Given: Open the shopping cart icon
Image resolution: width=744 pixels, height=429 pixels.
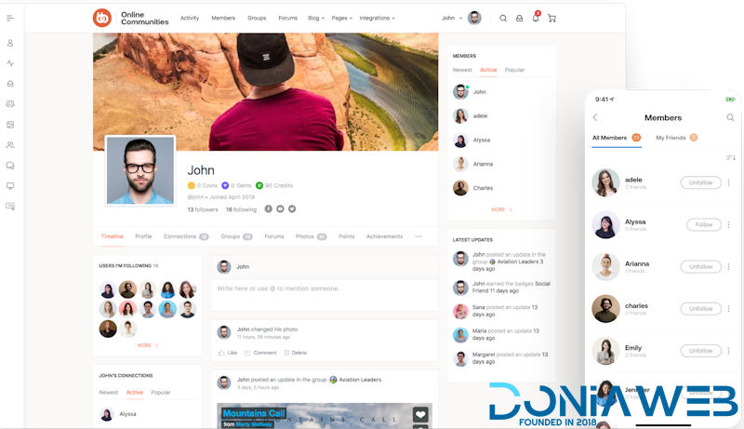Looking at the screenshot, I should coord(551,18).
